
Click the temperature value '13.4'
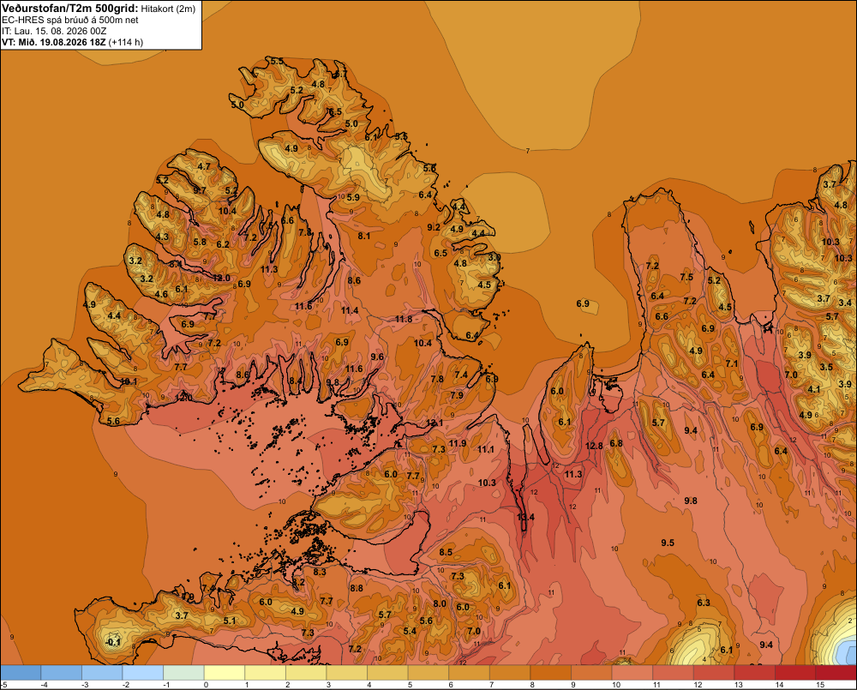526,517
